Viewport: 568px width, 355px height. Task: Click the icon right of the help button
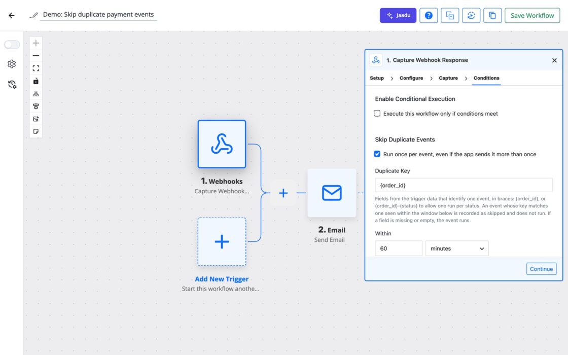450,16
